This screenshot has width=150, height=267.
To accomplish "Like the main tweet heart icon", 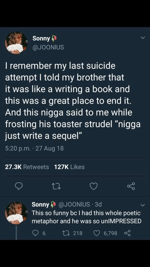I will tap(94, 186).
